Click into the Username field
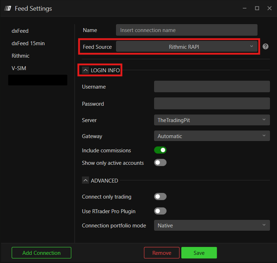The image size is (277, 263). coord(212,86)
